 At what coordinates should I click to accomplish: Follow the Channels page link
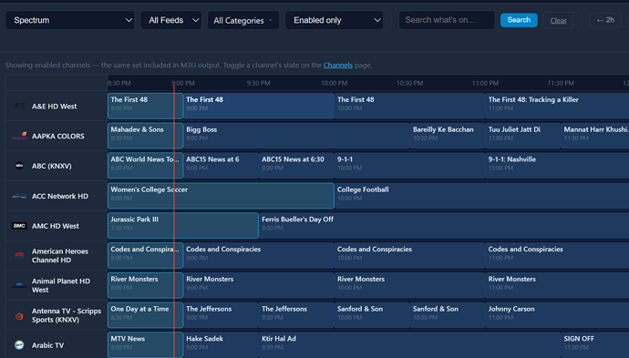click(x=338, y=65)
